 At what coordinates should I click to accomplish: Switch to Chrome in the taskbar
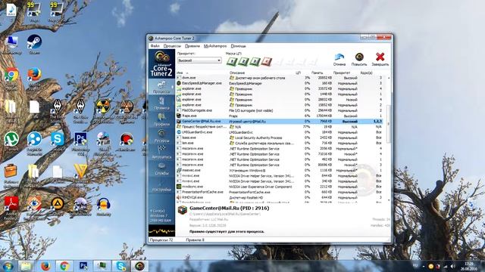tap(64, 266)
